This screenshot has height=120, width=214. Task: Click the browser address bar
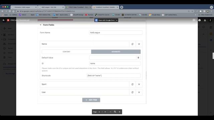[x=102, y=11]
